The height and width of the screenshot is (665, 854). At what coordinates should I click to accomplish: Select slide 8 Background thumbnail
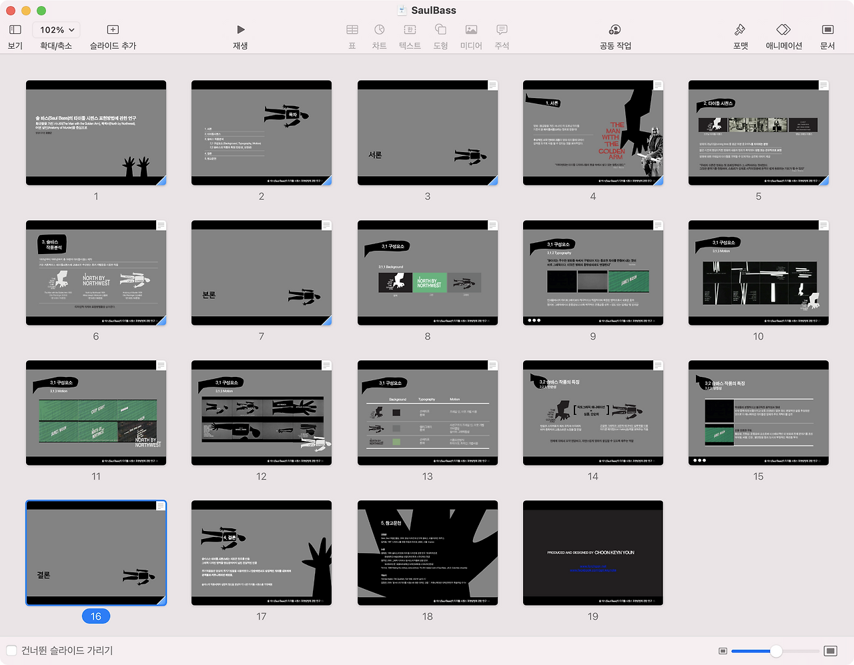pos(428,273)
